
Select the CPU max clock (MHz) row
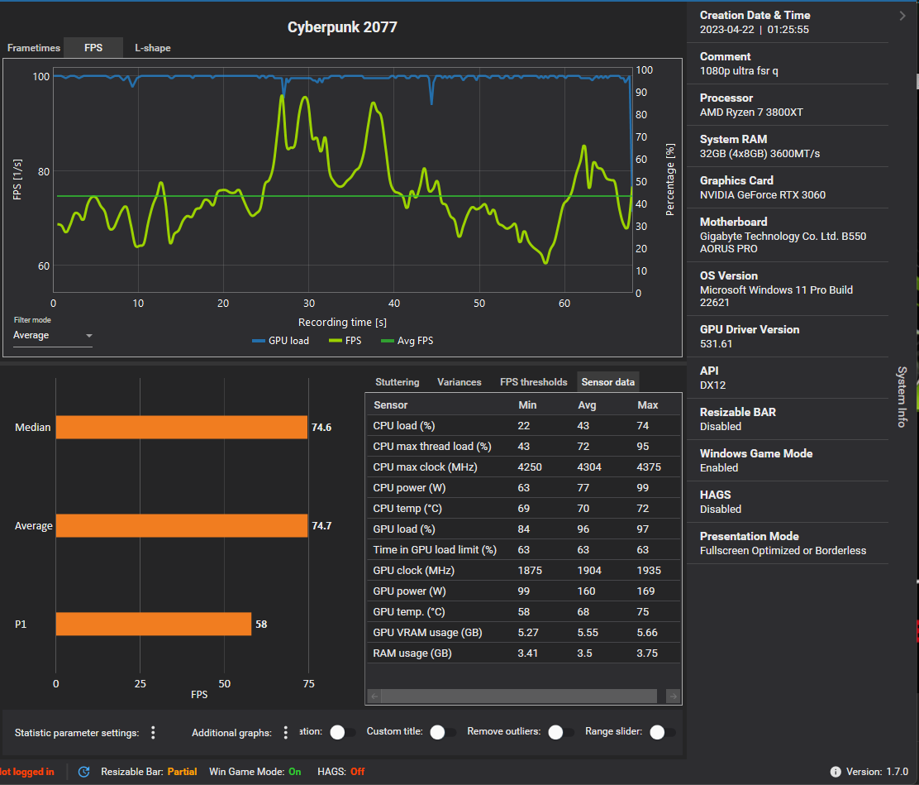coord(523,467)
